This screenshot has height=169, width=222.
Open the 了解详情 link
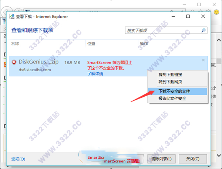(x=95, y=73)
